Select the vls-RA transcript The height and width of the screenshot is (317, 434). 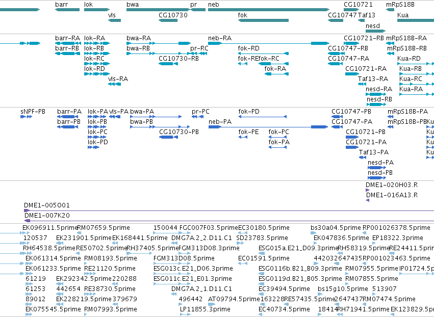tap(114, 84)
